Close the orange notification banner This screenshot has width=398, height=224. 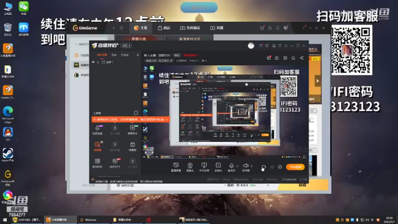167,119
